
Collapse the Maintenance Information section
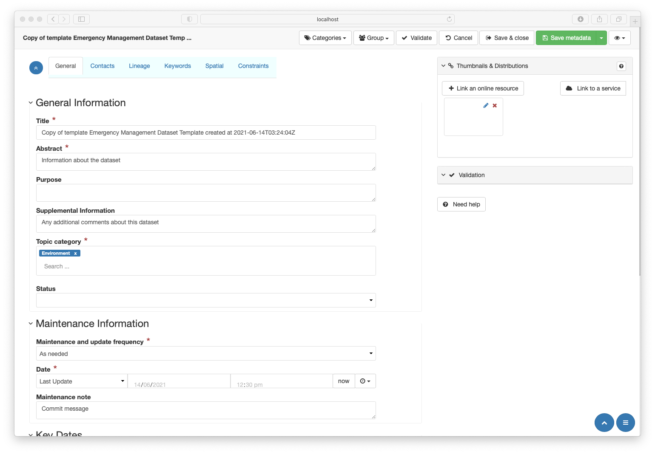coord(31,324)
